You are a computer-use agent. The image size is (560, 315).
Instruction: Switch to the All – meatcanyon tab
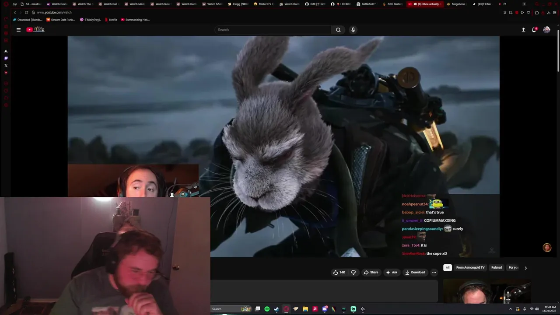click(x=31, y=4)
